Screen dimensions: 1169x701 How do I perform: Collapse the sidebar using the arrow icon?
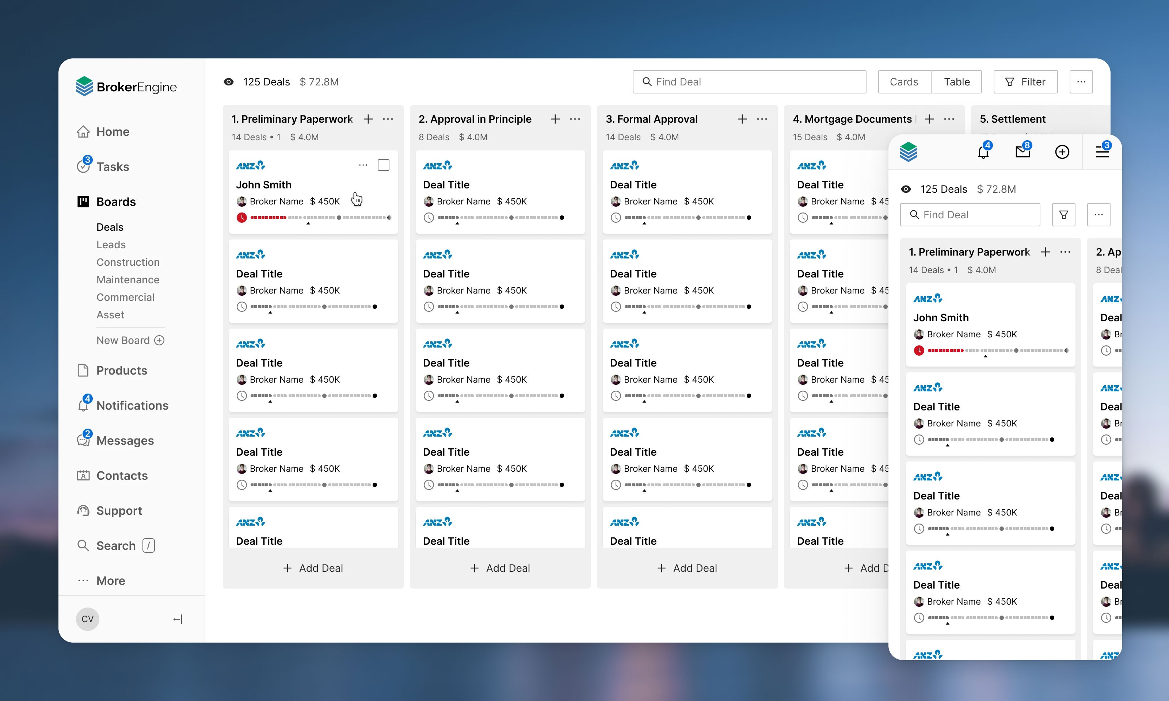coord(178,619)
